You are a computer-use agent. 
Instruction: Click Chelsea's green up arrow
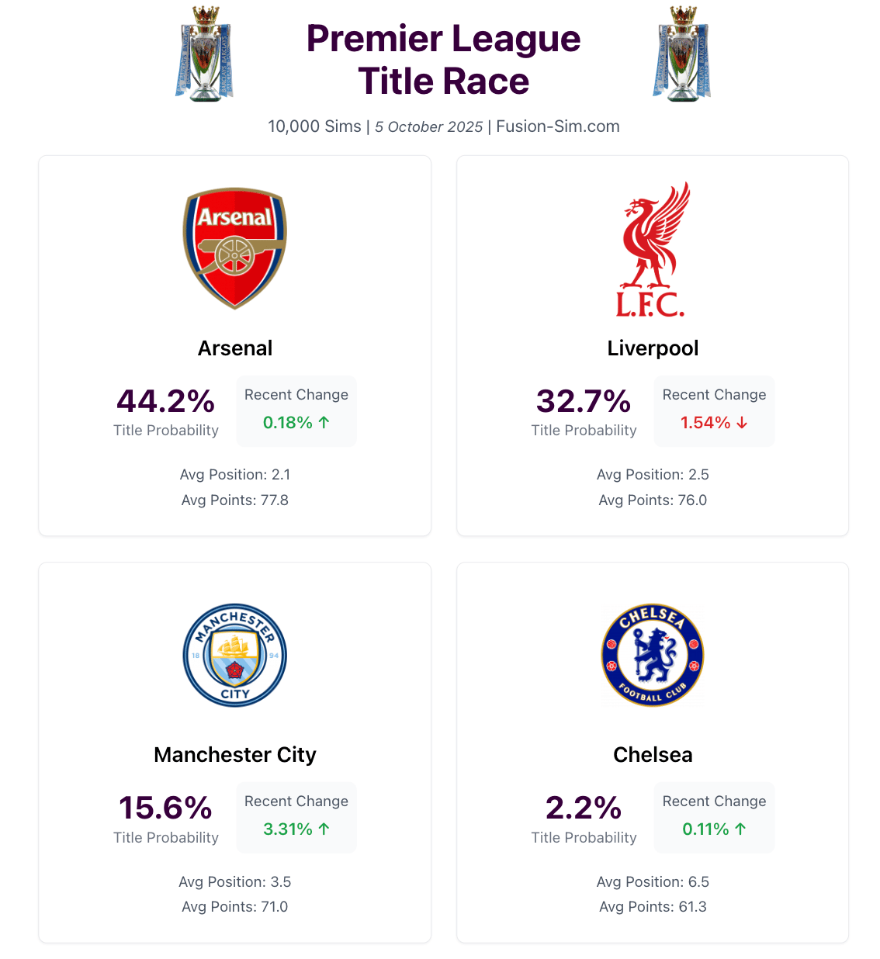[740, 829]
